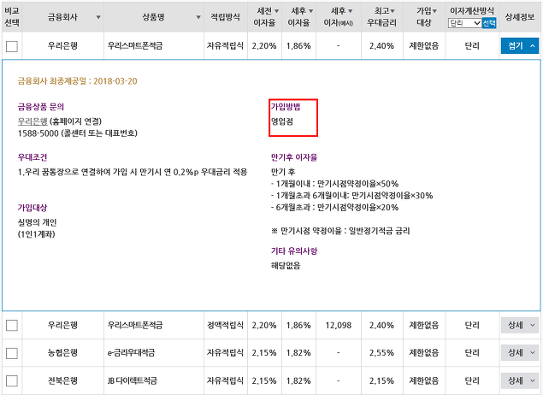The height and width of the screenshot is (395, 543).
Task: Check the compare box for 농협은행 row
Action: pyautogui.click(x=12, y=353)
